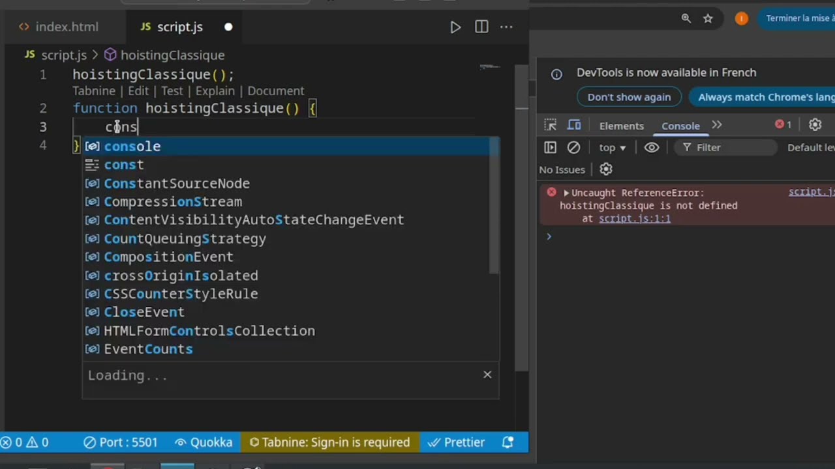Screen dimensions: 835x469
Task: Choose the crossOriginIsolated suggestion
Action: point(286,276)
